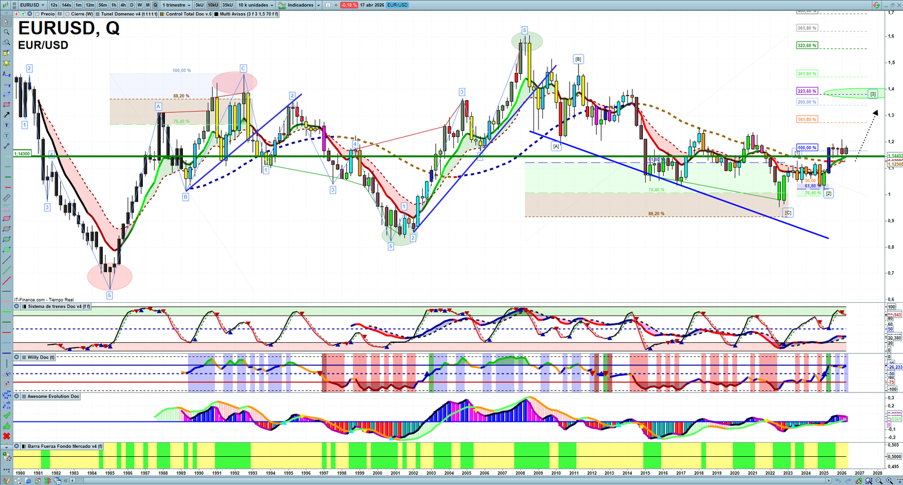Viewport: 903px width, 485px height.
Task: Select the pointer cursor tool
Action: 7,22
